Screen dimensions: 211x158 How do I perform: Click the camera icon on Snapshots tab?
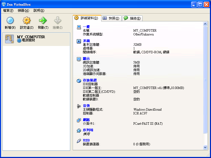coord(105,18)
